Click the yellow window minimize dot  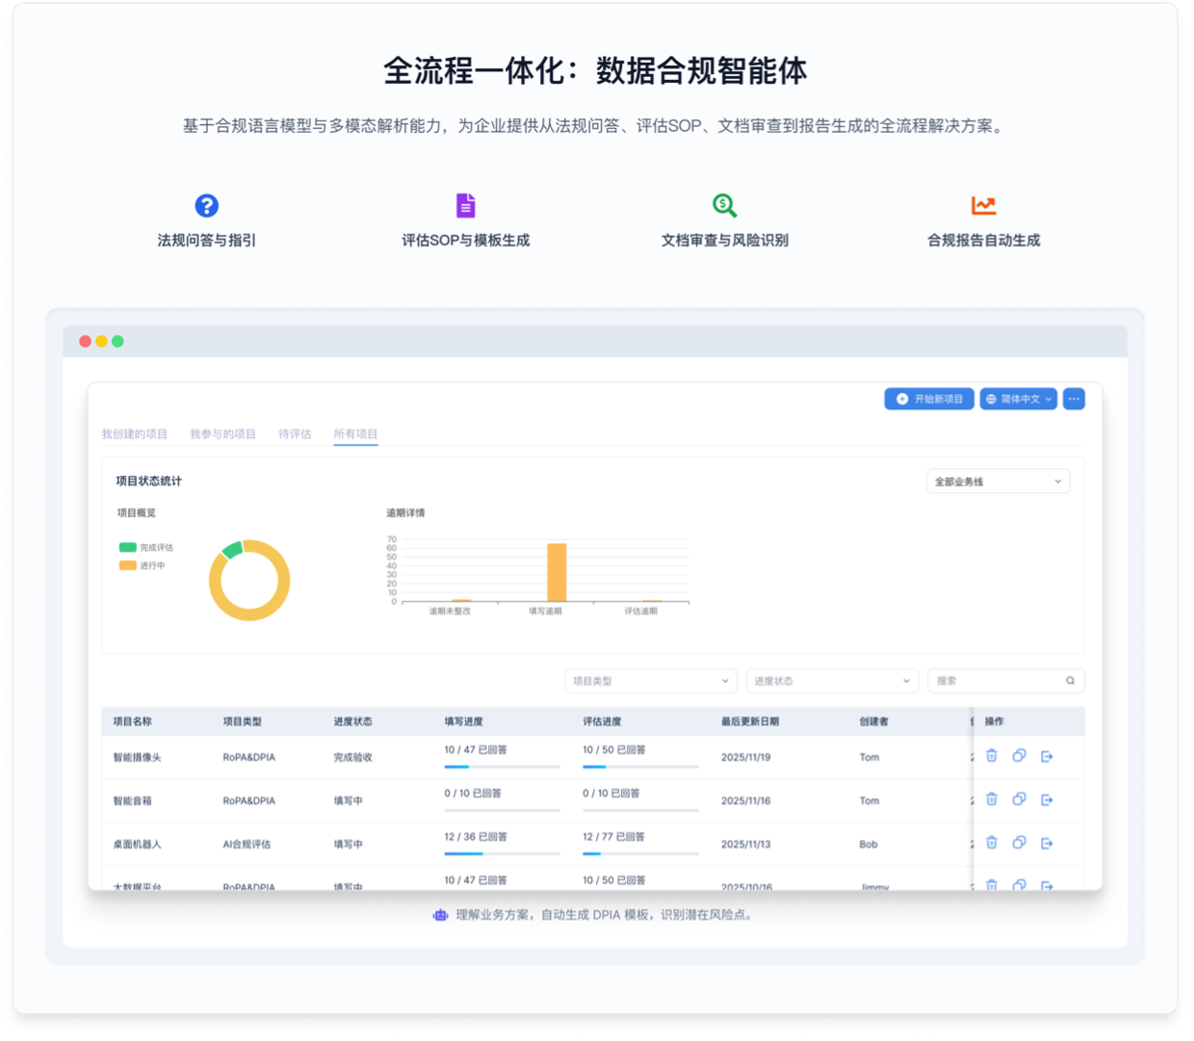click(x=101, y=341)
